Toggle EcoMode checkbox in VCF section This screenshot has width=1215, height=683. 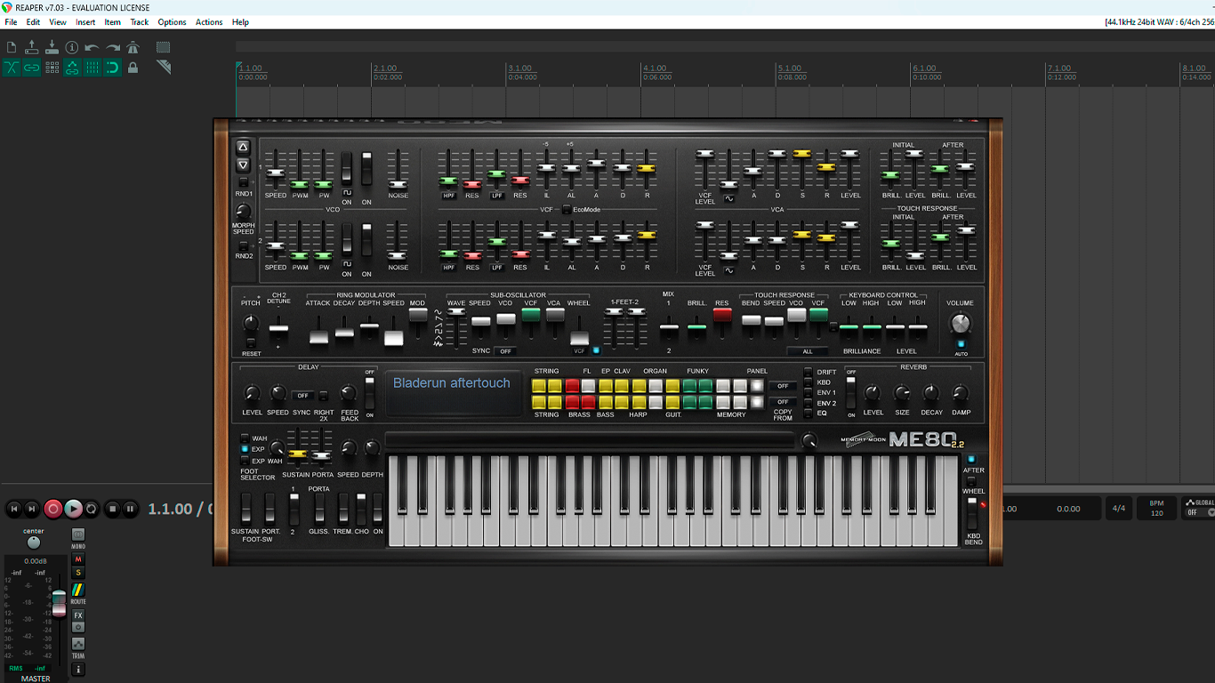point(567,210)
